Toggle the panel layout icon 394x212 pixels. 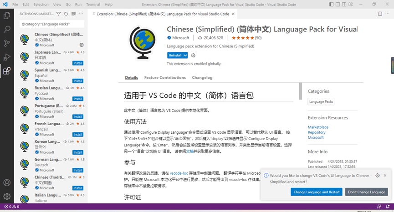click(x=338, y=4)
